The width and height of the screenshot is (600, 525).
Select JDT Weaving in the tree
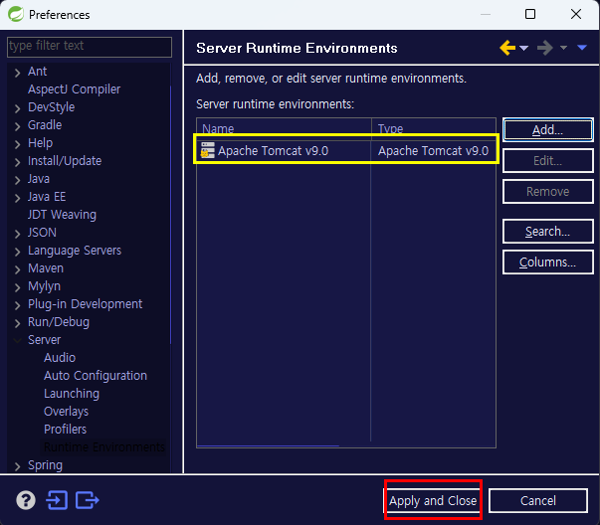[62, 215]
